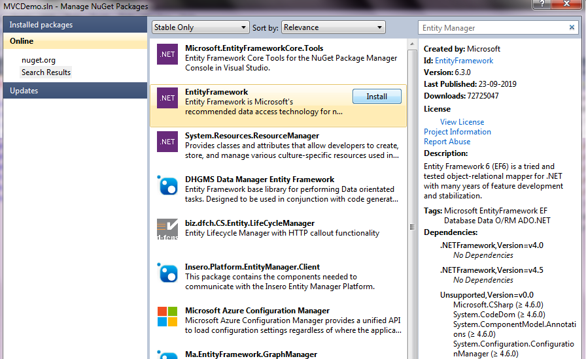Open the Stable Only filter dropdown
Screen dimensions: 586x359
point(201,27)
